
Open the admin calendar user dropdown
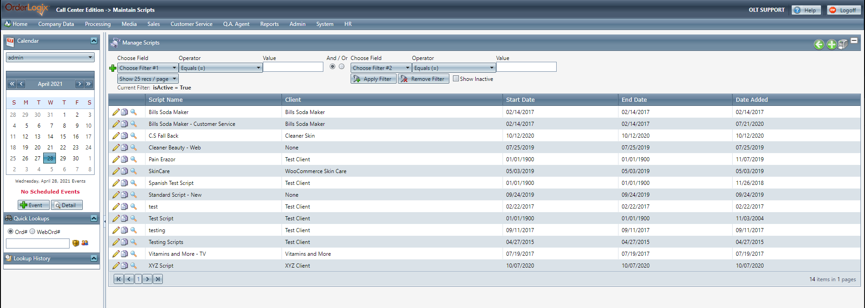(50, 58)
